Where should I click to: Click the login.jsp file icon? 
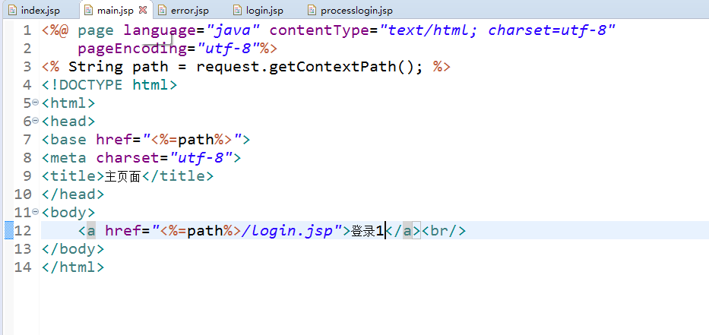point(238,10)
